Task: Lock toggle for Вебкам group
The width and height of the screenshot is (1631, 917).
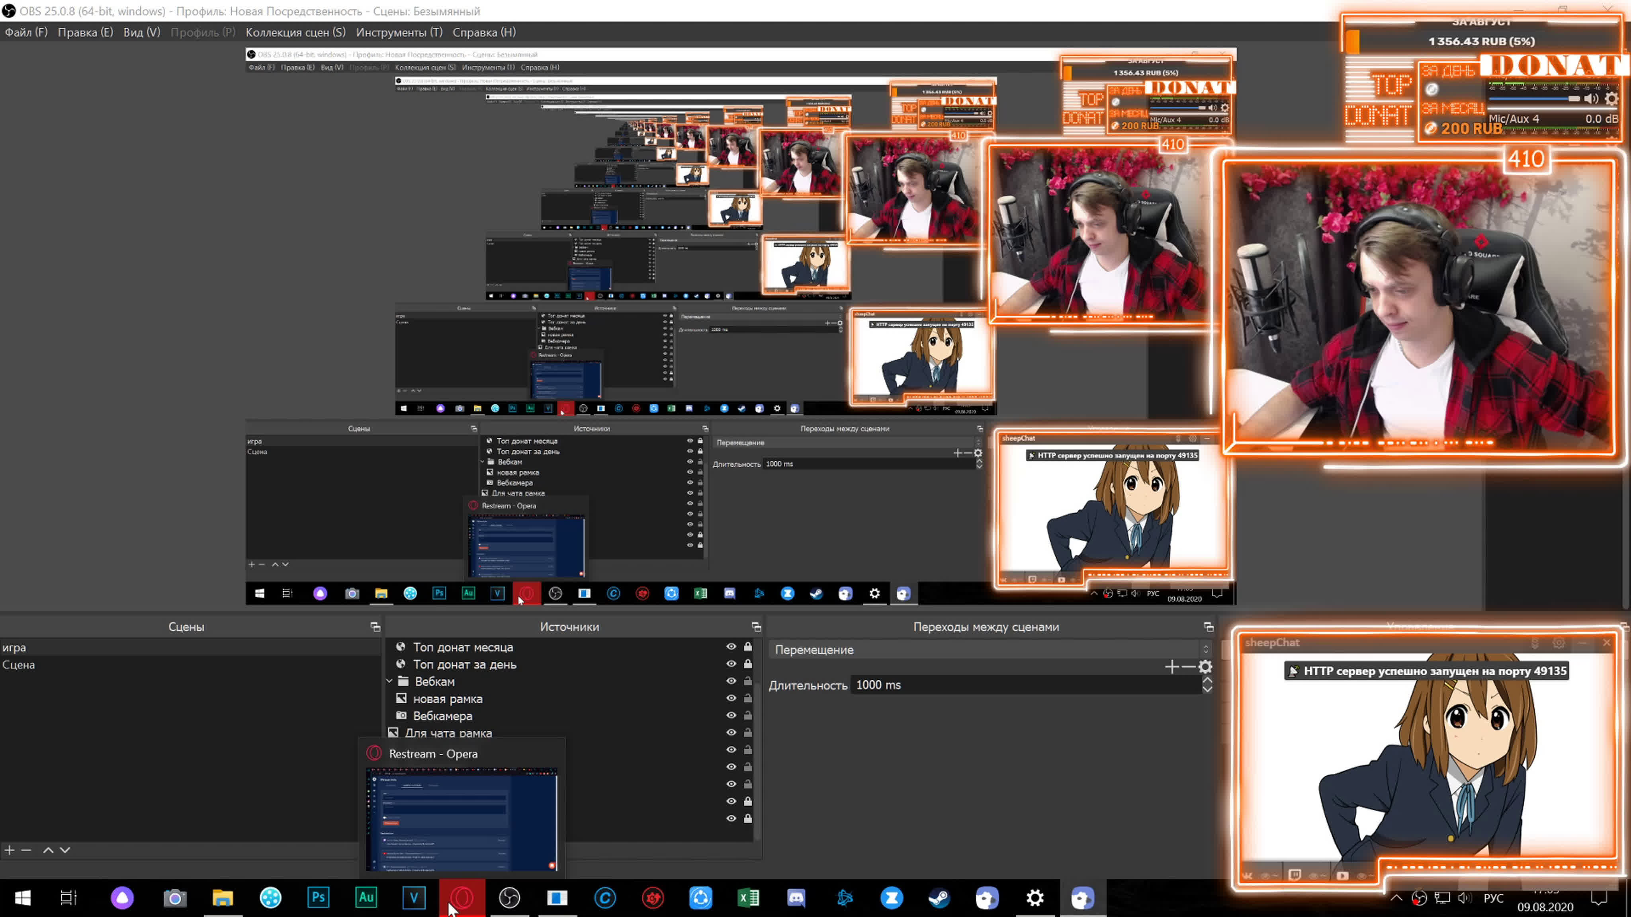Action: click(748, 681)
